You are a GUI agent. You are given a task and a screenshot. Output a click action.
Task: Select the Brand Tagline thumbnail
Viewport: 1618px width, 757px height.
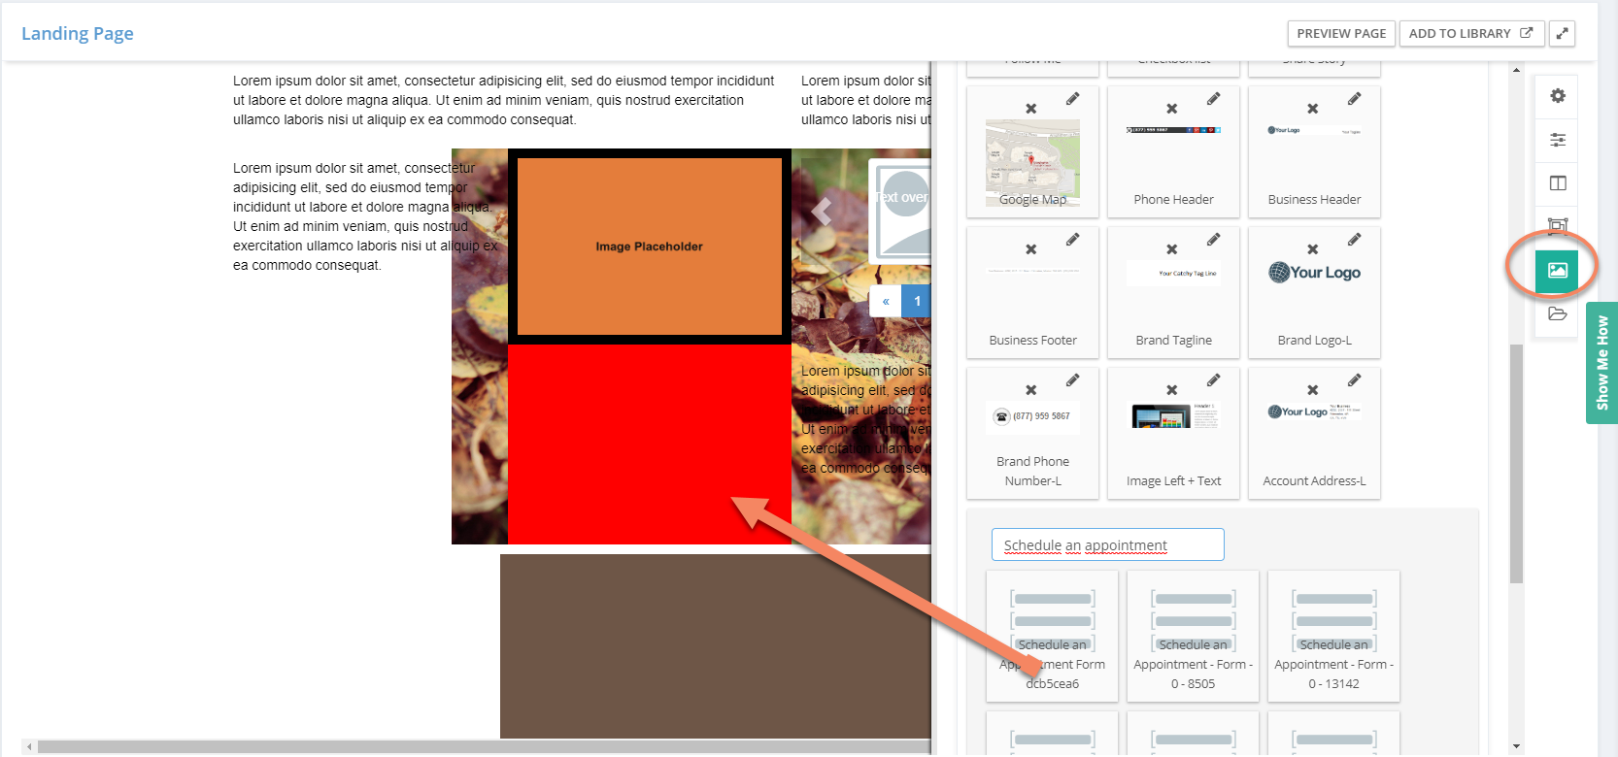point(1173,273)
